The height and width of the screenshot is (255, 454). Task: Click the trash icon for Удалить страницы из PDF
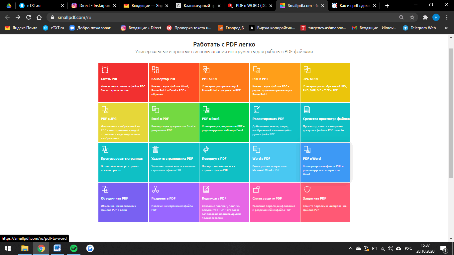tap(156, 149)
